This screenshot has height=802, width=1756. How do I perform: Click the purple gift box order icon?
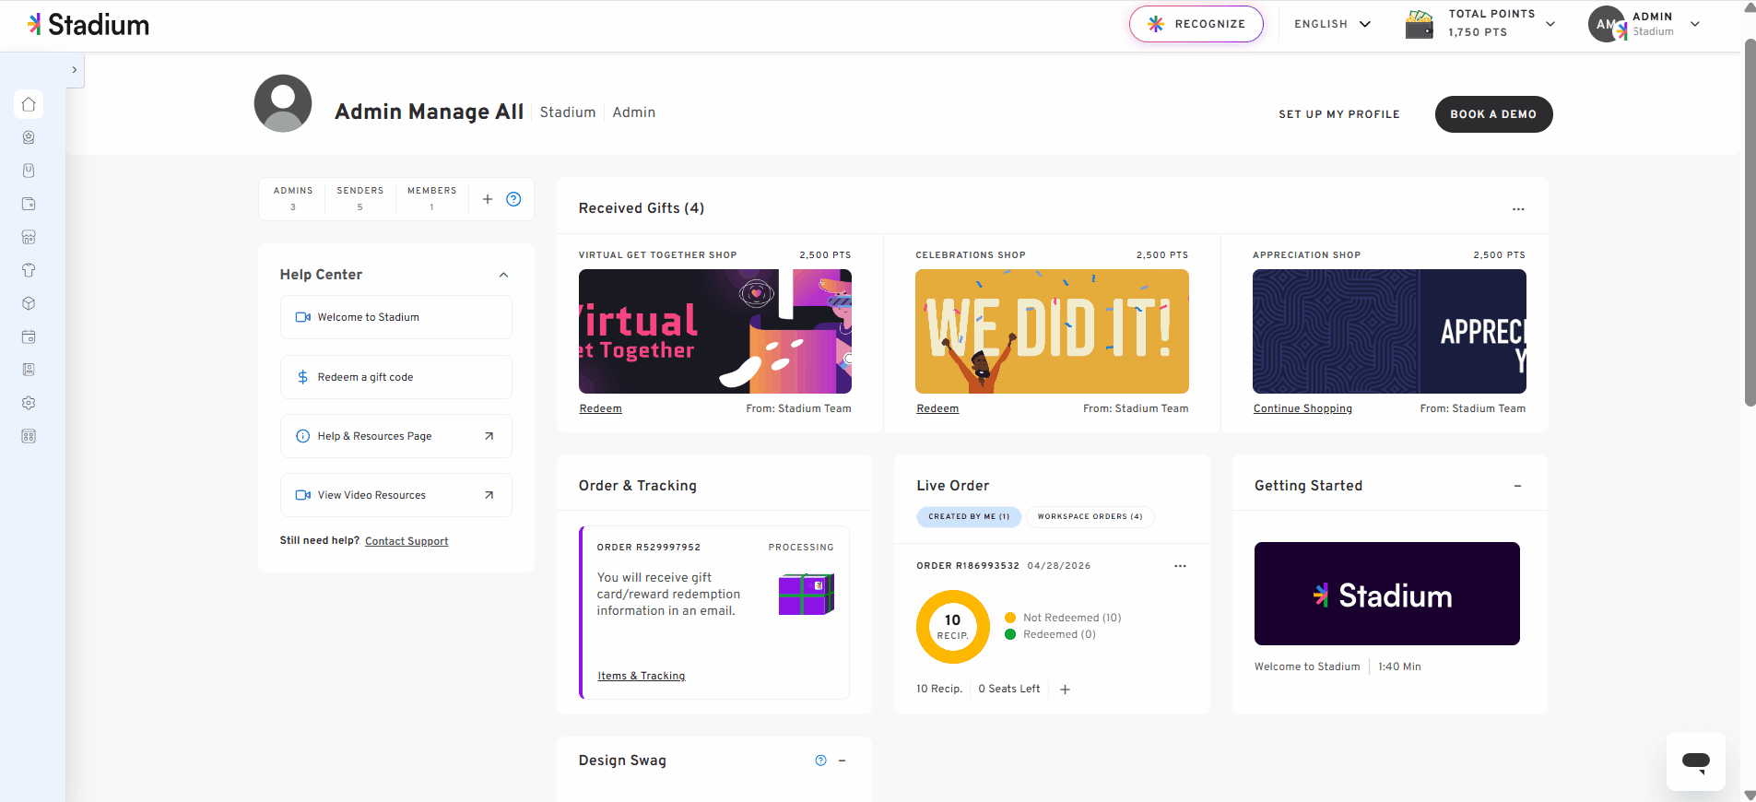coord(807,595)
